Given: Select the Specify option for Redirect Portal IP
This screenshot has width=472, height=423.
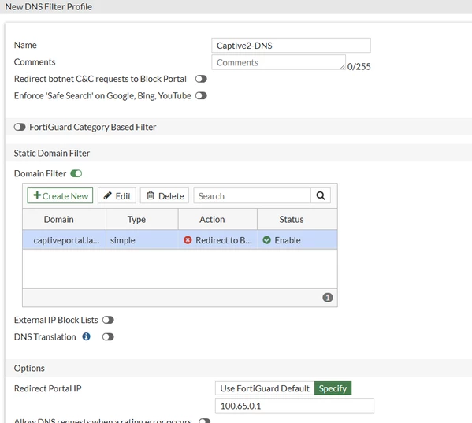Looking at the screenshot, I should pyautogui.click(x=333, y=388).
